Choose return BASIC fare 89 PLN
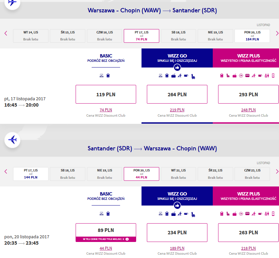 (x=106, y=232)
